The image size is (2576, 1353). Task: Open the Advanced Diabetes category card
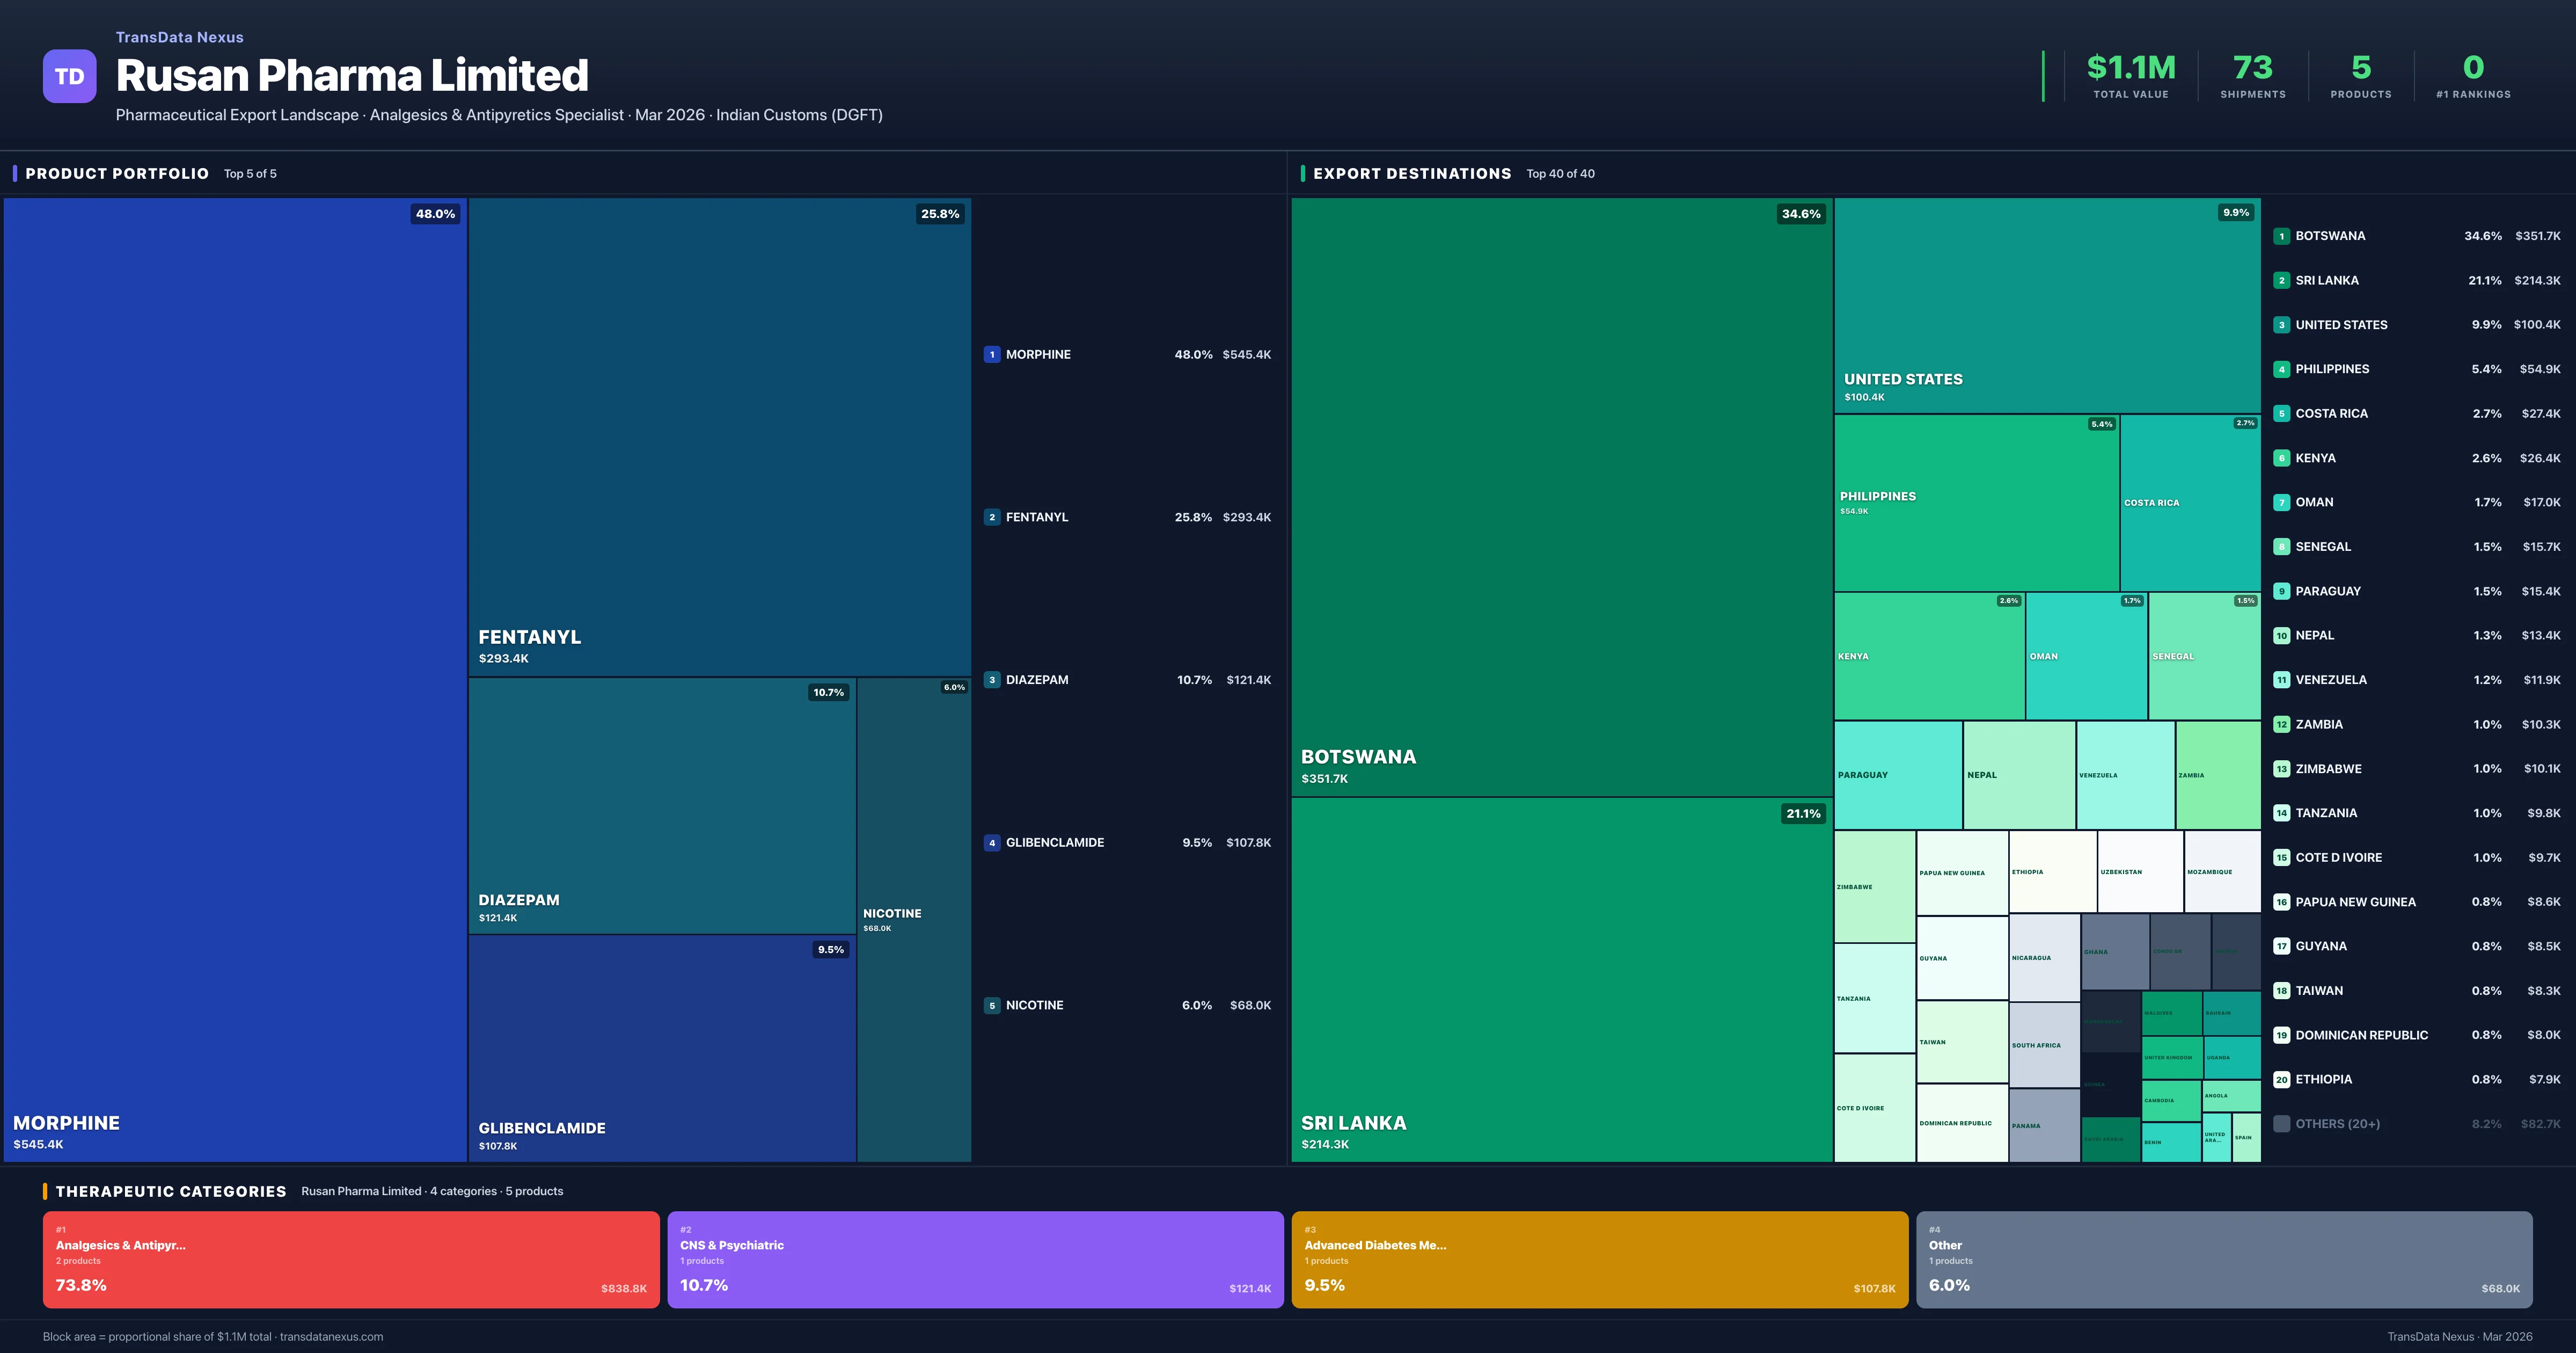tap(1599, 1259)
